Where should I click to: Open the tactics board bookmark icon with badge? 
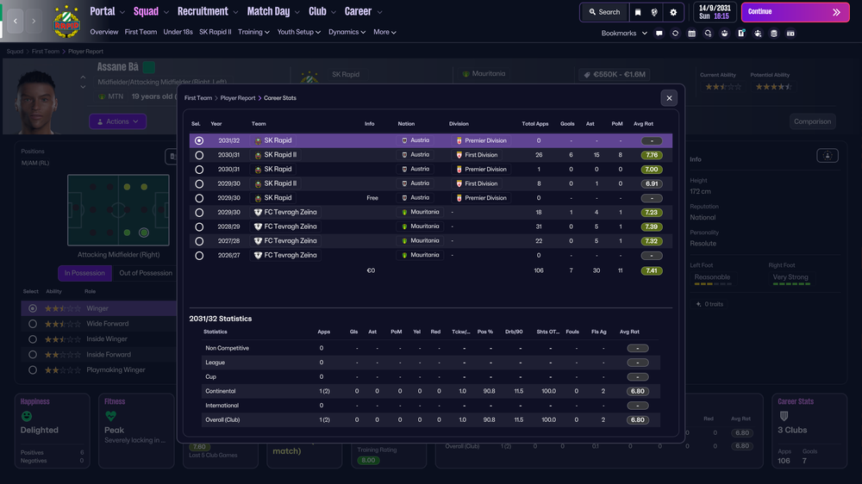[x=741, y=34]
